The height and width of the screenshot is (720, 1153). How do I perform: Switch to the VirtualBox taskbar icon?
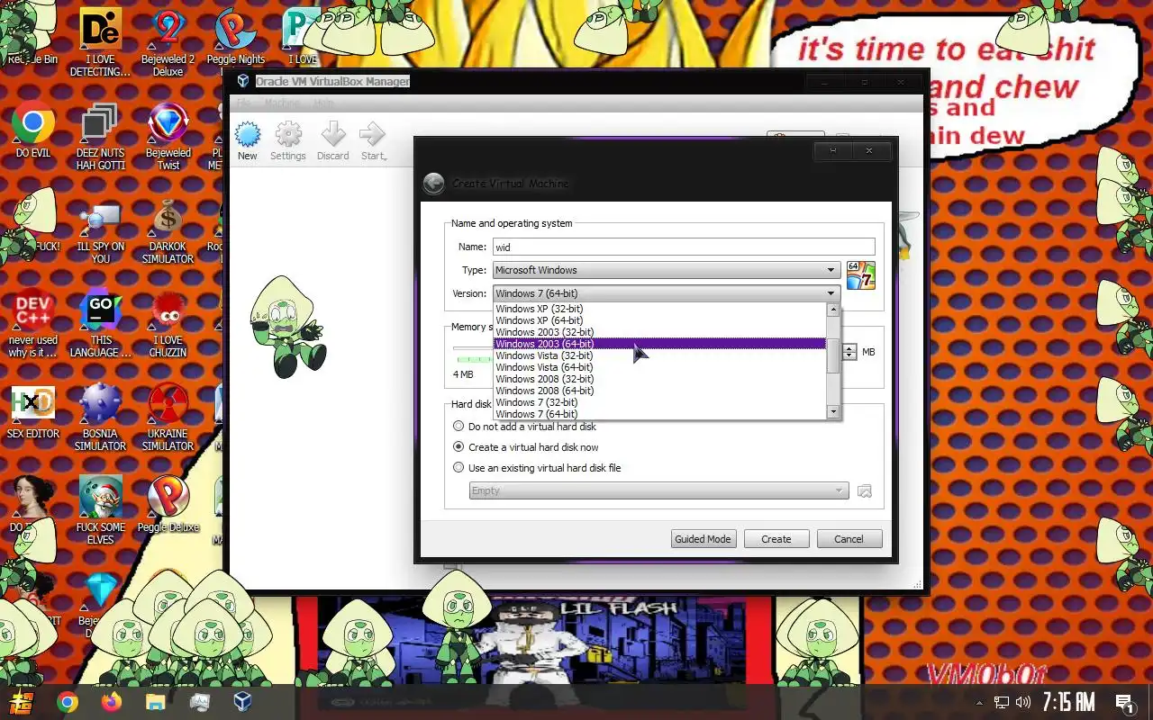point(243,702)
